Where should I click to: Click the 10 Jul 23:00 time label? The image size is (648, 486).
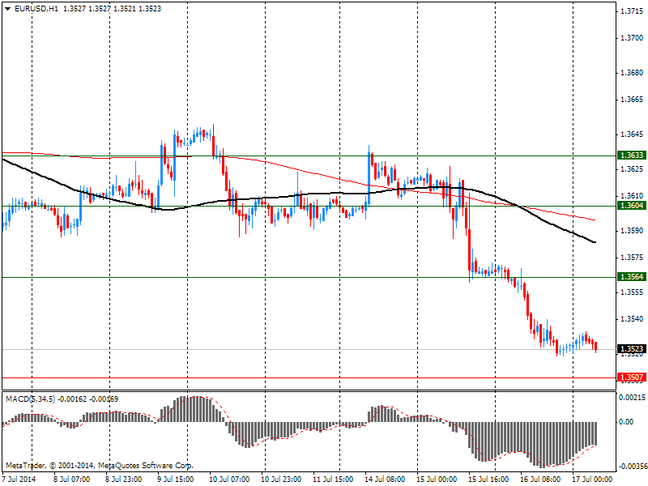click(281, 480)
